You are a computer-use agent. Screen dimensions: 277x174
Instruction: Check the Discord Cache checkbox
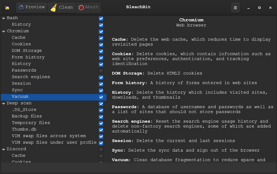(x=101, y=156)
